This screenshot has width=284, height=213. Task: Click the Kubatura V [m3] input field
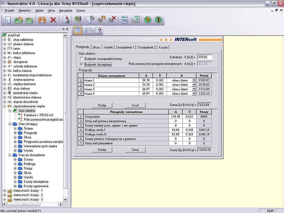(x=205, y=57)
